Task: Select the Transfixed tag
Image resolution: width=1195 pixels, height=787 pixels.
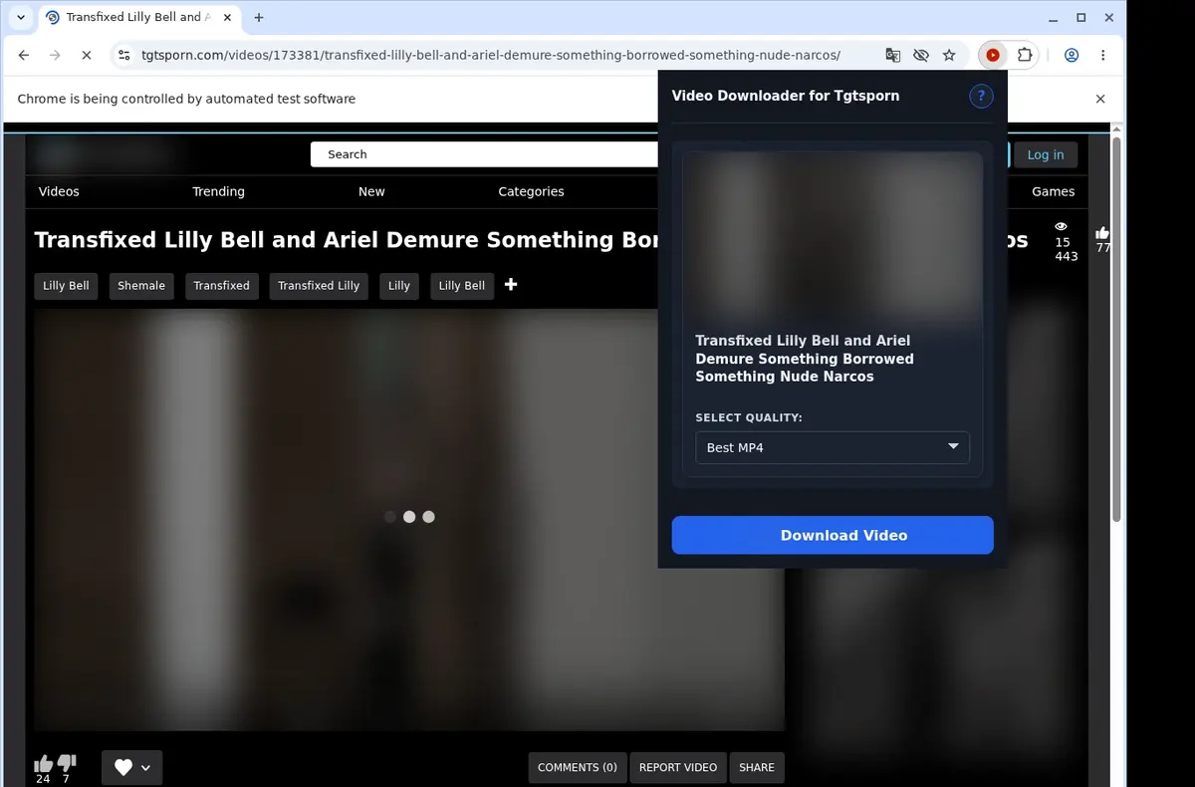Action: click(221, 286)
